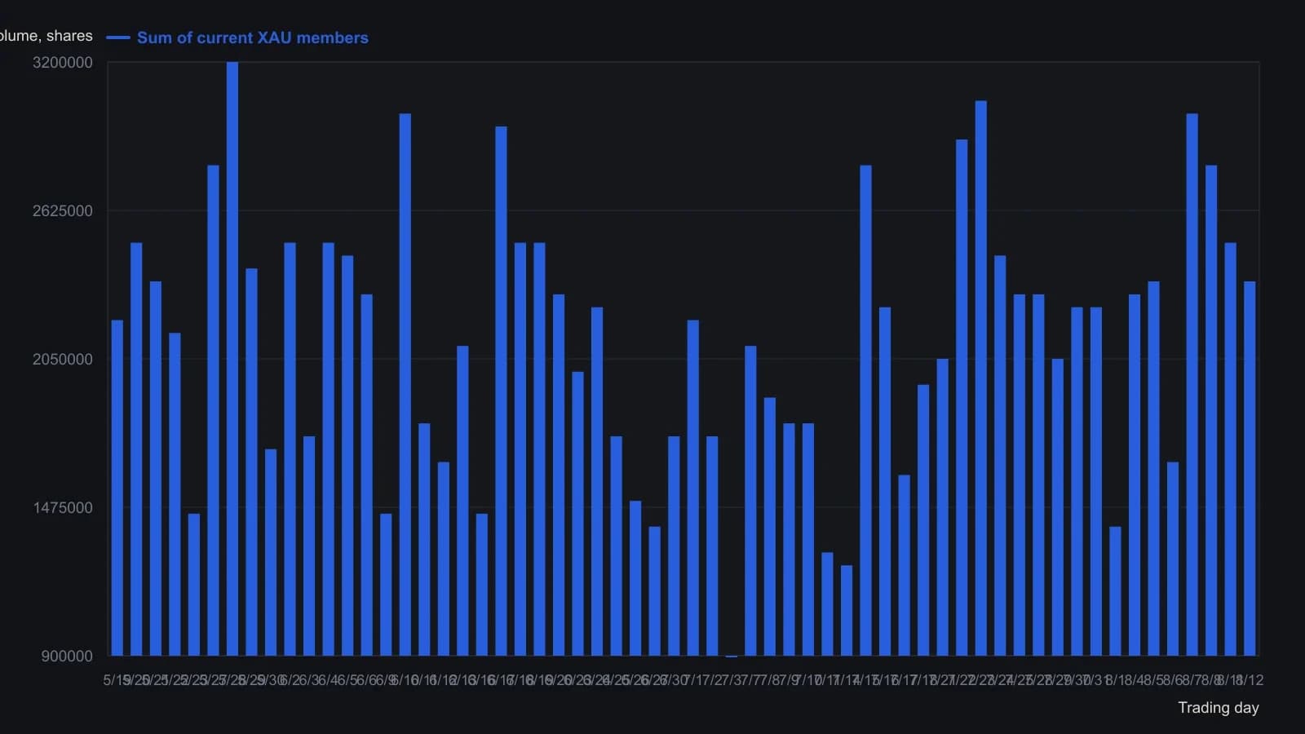
Task: Click the 900000 y-axis label
Action: (x=67, y=657)
